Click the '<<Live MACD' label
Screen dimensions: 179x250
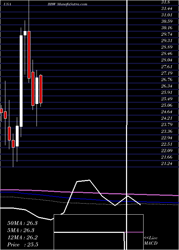point(151,241)
